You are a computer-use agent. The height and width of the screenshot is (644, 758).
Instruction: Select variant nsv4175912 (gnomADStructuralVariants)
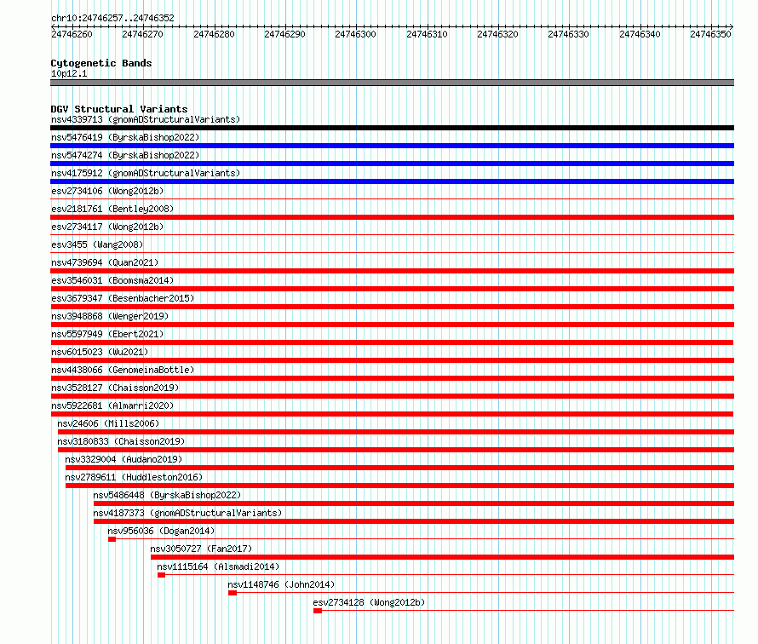146,173
